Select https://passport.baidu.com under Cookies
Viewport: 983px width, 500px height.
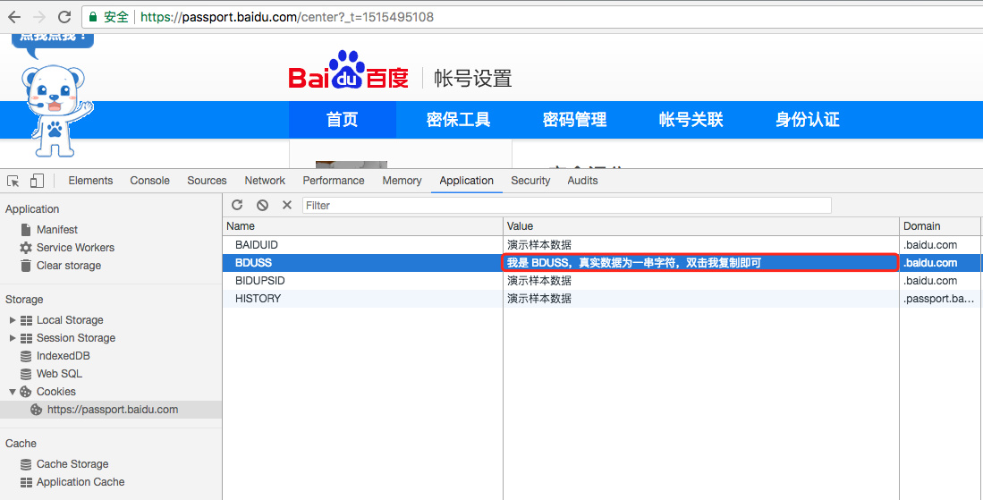tap(111, 410)
